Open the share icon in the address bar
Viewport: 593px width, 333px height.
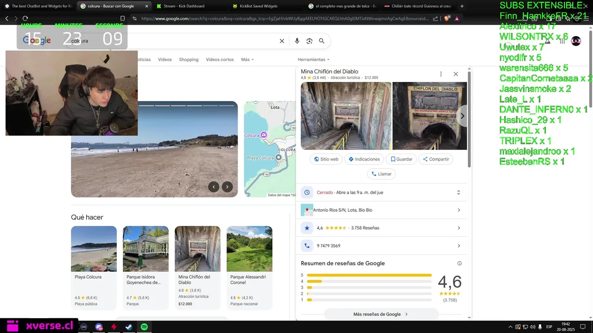click(x=435, y=18)
